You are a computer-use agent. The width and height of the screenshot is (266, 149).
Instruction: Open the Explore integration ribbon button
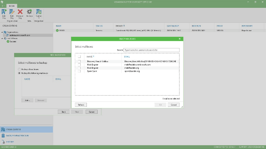pyautogui.click(x=39, y=14)
